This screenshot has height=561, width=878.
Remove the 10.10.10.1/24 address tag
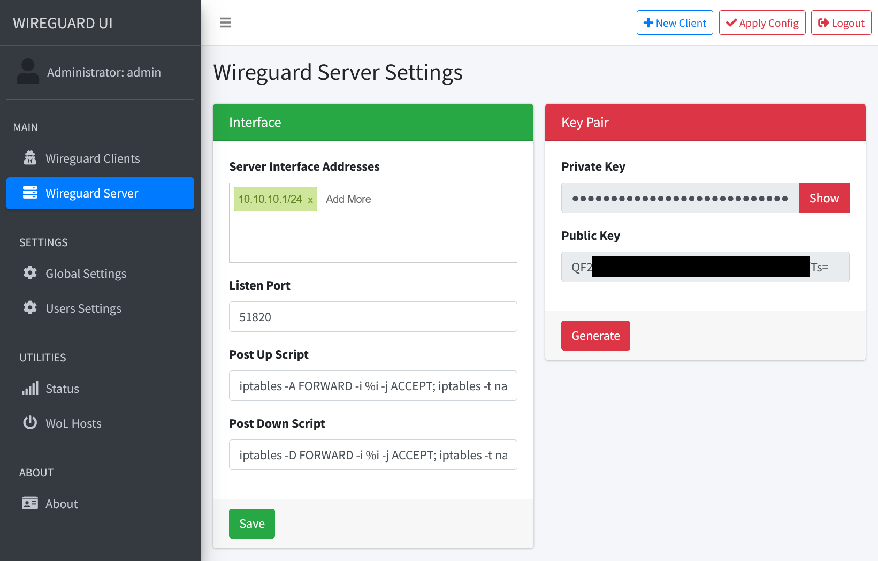[x=310, y=200]
